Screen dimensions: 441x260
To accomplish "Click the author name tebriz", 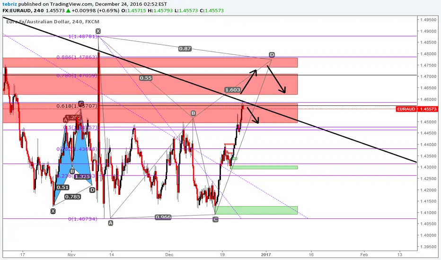I will pyautogui.click(x=9, y=4).
